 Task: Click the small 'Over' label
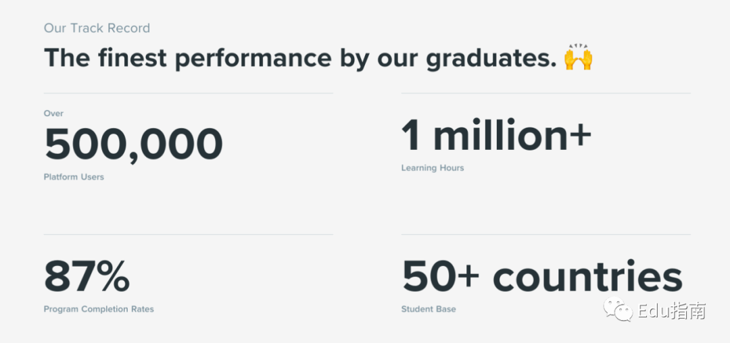(x=53, y=113)
